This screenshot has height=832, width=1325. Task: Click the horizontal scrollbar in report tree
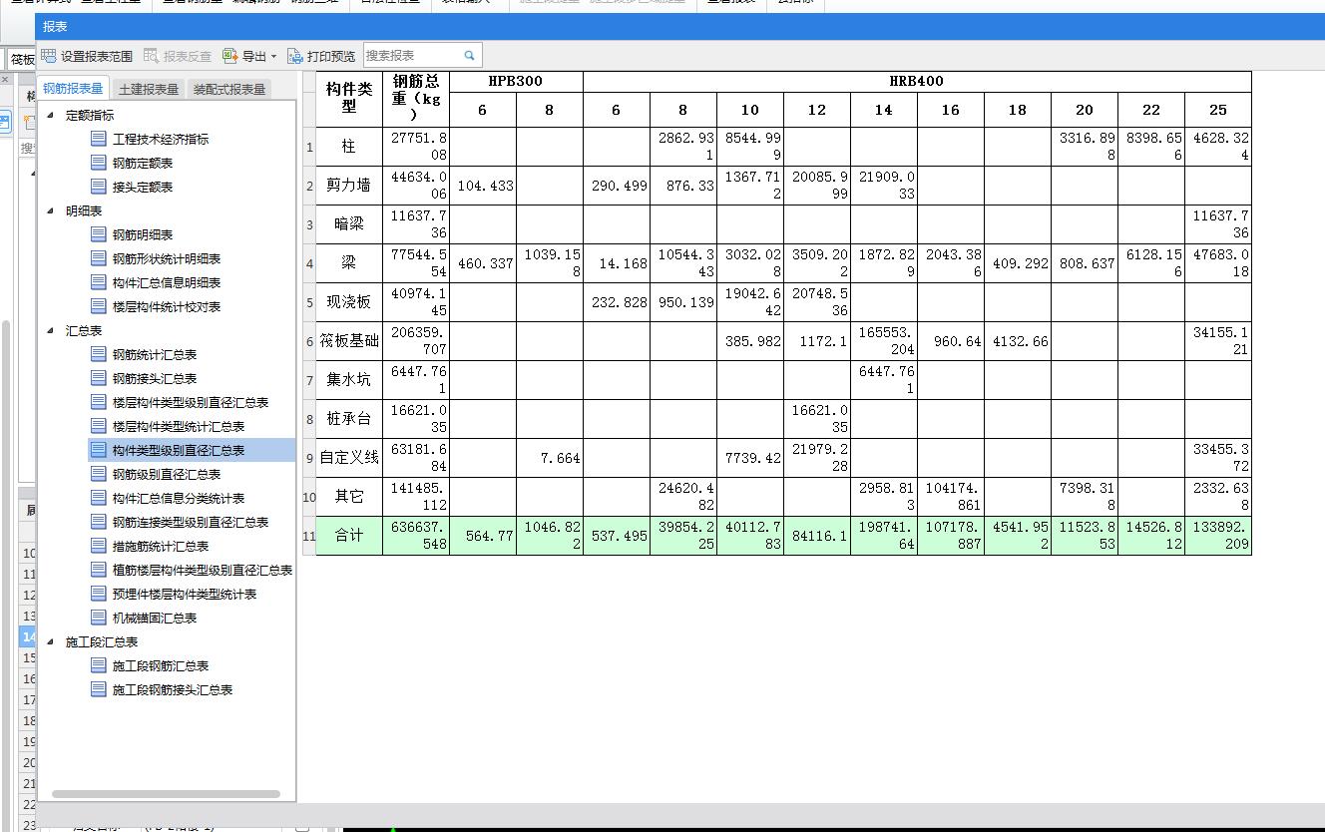click(166, 794)
